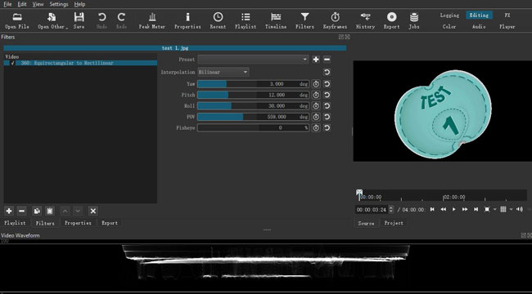532x294 pixels.
Task: Add a new filter with plus button
Action: [9, 211]
